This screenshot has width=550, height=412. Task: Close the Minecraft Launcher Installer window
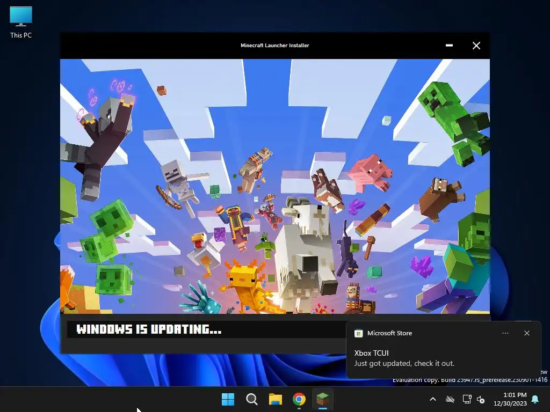pos(476,46)
